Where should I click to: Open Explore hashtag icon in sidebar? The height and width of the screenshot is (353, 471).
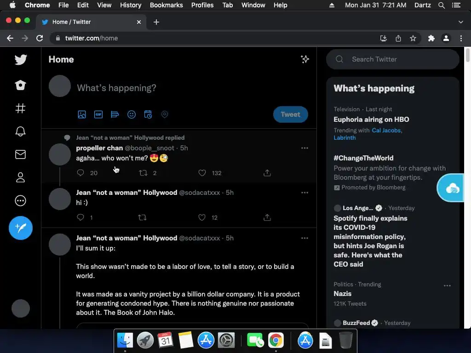pos(20,108)
